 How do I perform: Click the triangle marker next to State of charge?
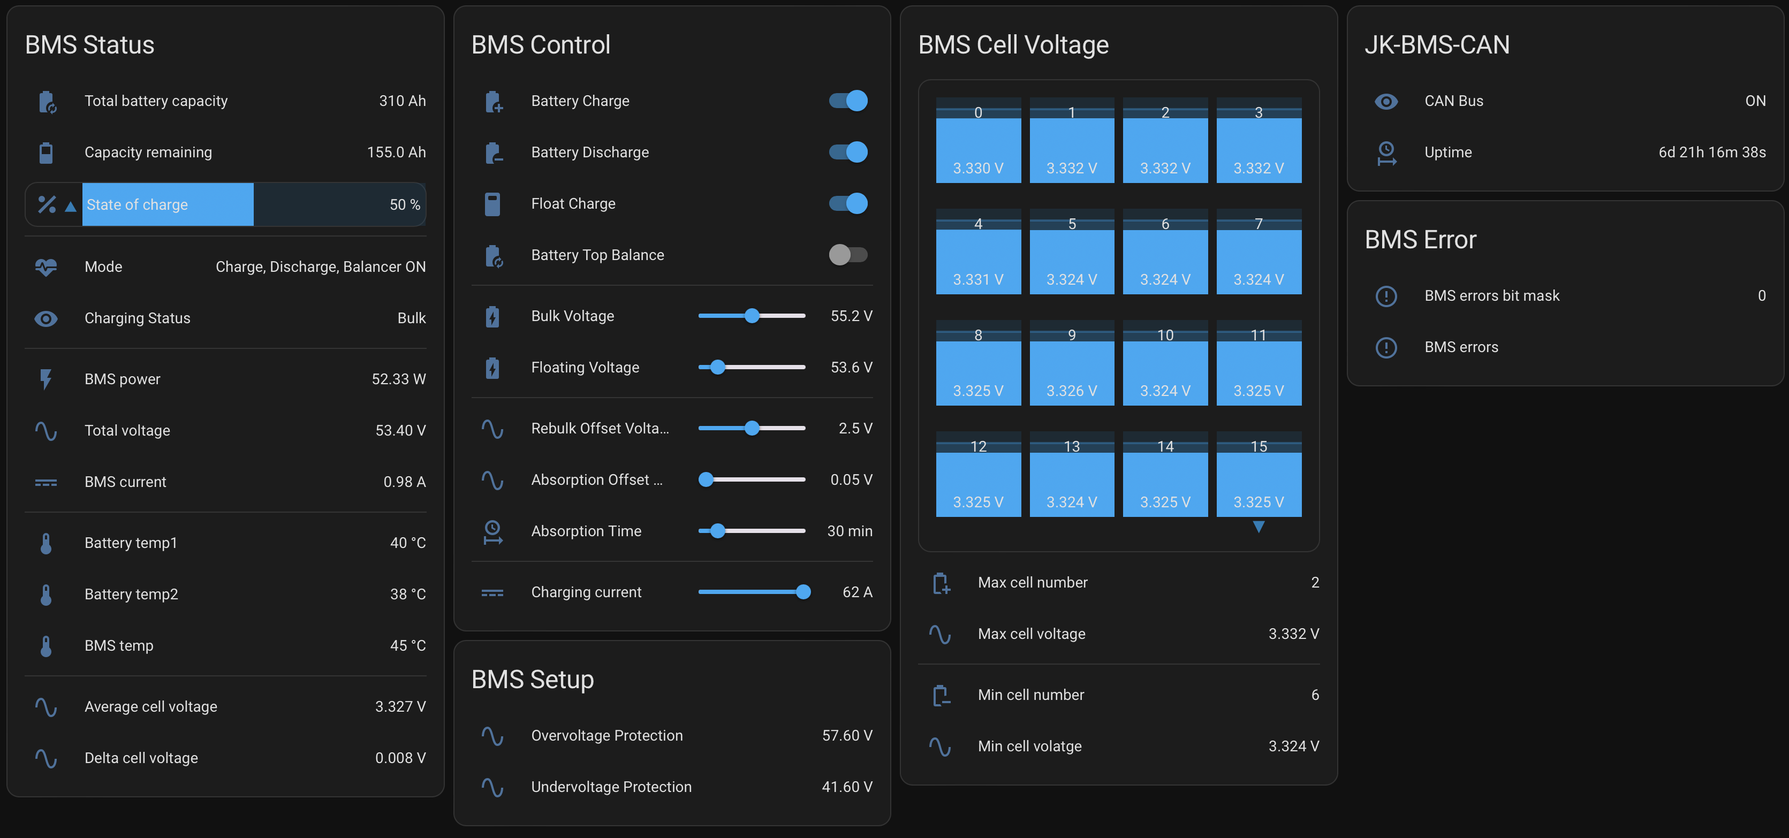point(70,206)
